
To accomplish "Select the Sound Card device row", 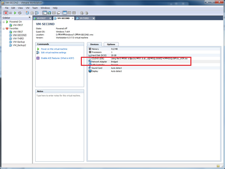I will (154, 68).
